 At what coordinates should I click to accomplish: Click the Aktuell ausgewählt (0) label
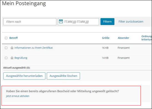pyautogui.click(x=17, y=68)
